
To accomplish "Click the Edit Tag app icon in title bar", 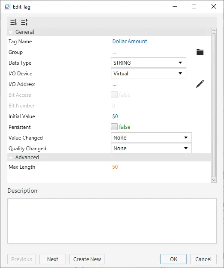I will point(7,7).
